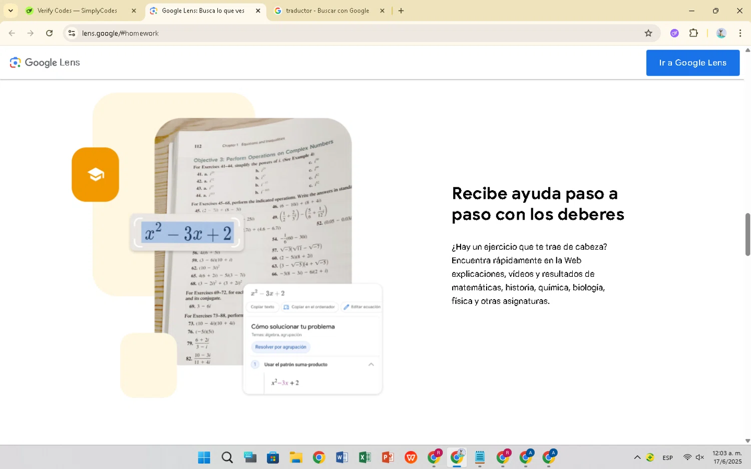Viewport: 751px width, 469px height.
Task: Open a new browser tab with plus button
Action: 401,11
